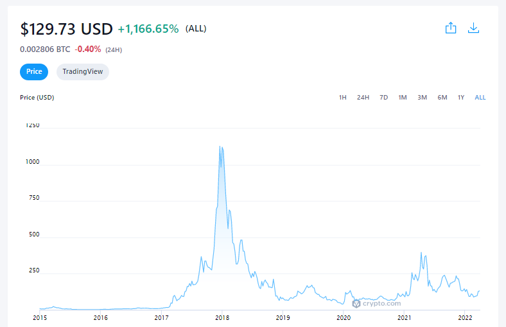Click the +1,166.65% change figure
The height and width of the screenshot is (327, 506).
coord(148,29)
